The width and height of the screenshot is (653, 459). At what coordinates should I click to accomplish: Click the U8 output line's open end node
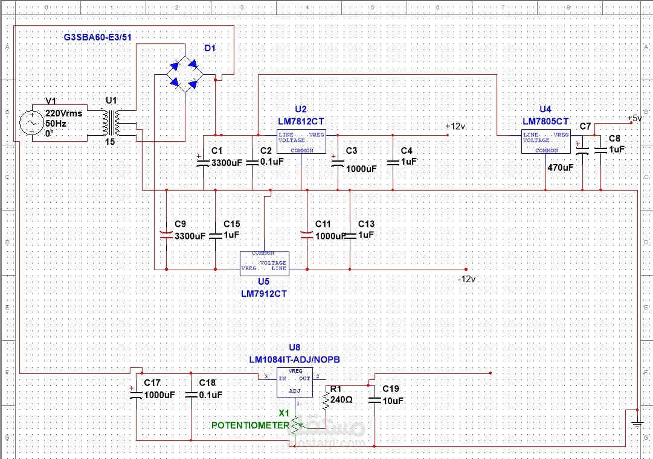(x=491, y=373)
